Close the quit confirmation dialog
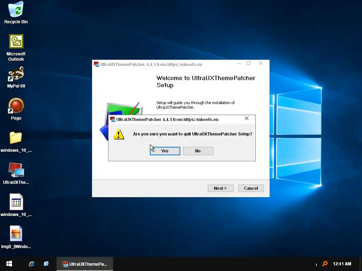This screenshot has height=271, width=362. point(246,119)
